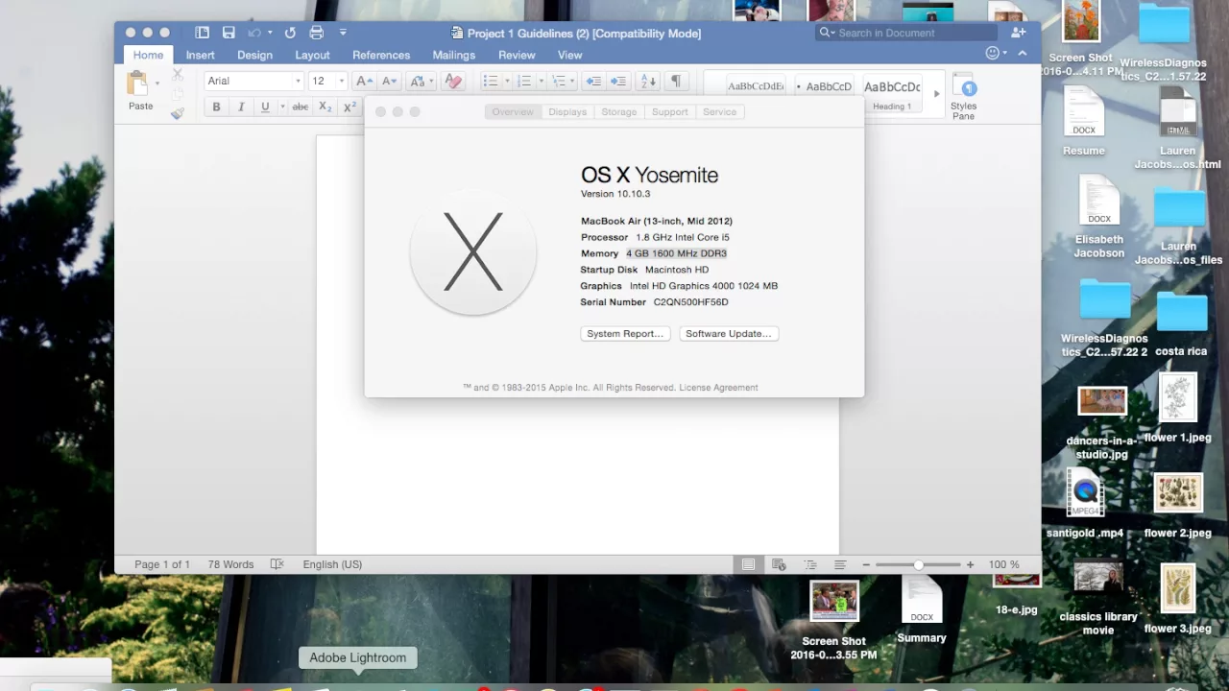Open the Insert ribbon tab
Image resolution: width=1229 pixels, height=691 pixels.
click(x=200, y=55)
